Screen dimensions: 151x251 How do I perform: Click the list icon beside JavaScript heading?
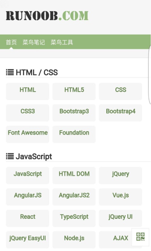click(10, 156)
